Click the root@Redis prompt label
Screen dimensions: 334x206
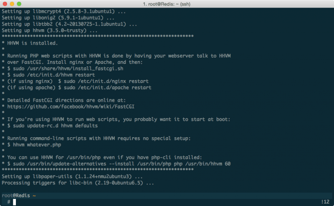16,196
